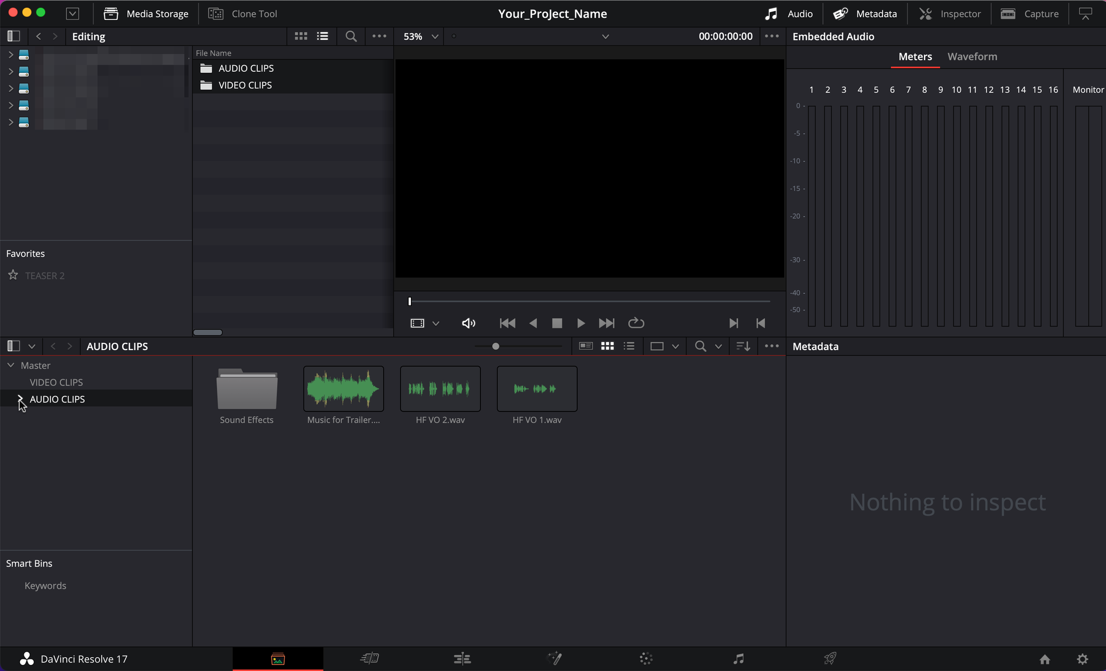1106x671 pixels.
Task: Open the 53% viewer zoom dropdown
Action: [x=421, y=36]
